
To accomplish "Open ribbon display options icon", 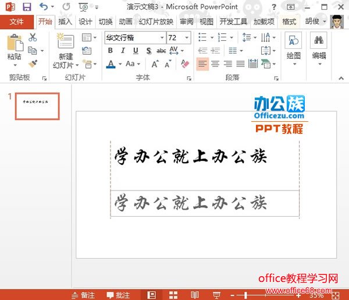I will click(290, 7).
